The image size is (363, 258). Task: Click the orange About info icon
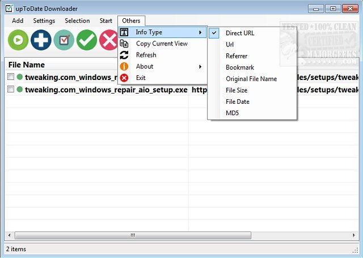coord(124,66)
